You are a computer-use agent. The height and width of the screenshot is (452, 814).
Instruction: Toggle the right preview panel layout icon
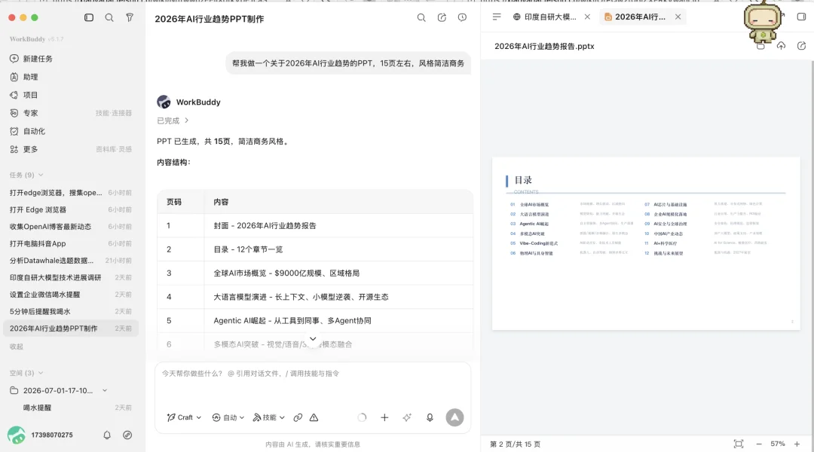pyautogui.click(x=801, y=17)
